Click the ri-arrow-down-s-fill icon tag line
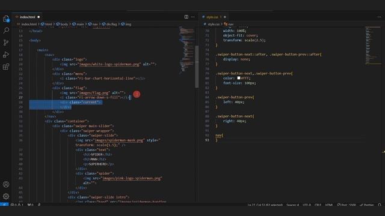 (96, 97)
